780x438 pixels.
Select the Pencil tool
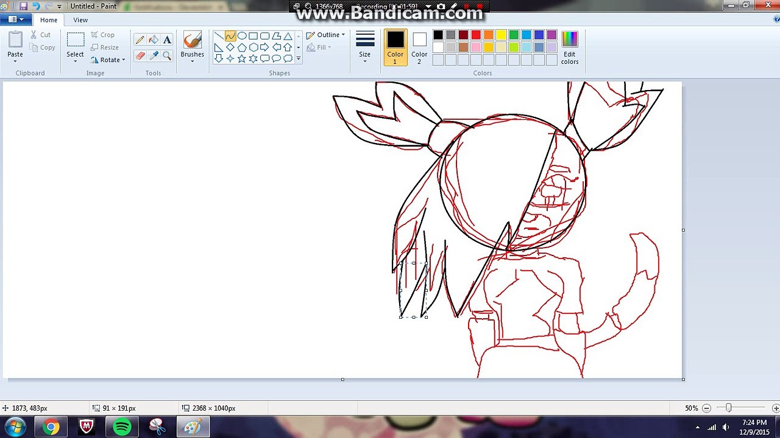(x=140, y=40)
